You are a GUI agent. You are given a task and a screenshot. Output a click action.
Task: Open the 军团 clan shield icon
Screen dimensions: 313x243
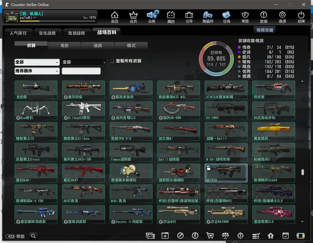pos(245,17)
